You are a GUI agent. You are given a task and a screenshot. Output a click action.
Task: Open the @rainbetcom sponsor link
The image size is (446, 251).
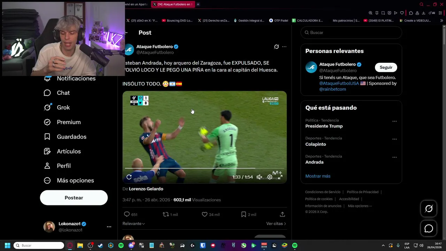point(333,89)
